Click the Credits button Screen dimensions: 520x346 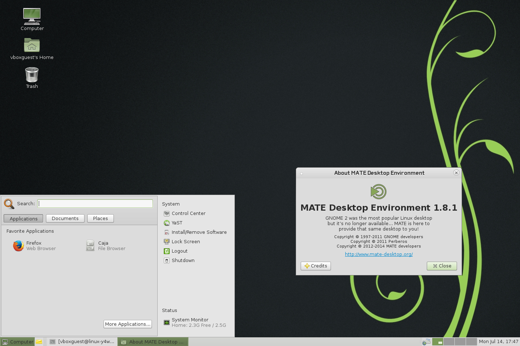pos(316,266)
